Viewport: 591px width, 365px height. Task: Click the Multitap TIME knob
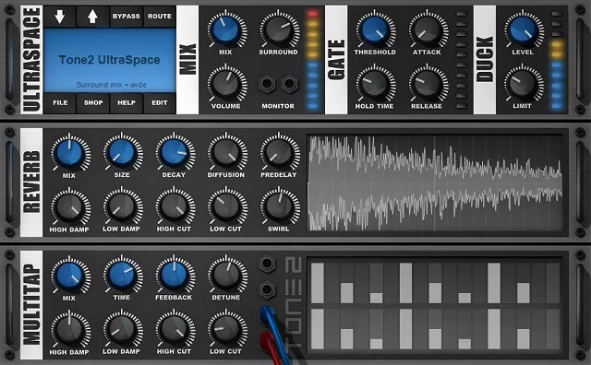point(122,275)
